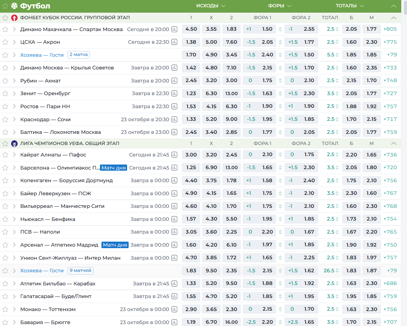Image resolution: width=407 pixels, height=326 pixels.
Task: Open statistics icon for Зенит — Оренбург match
Action: [x=175, y=94]
